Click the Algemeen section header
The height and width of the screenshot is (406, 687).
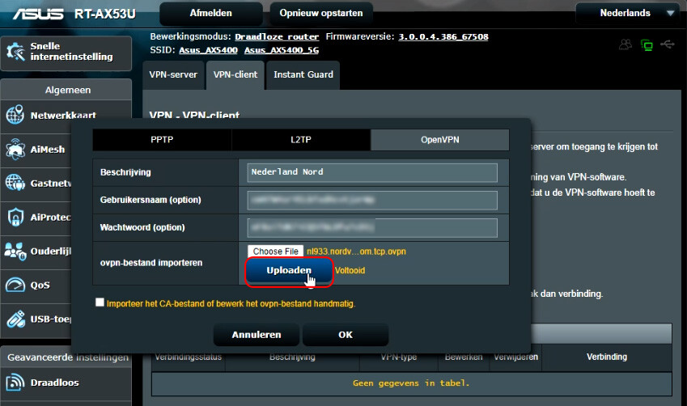pos(68,91)
